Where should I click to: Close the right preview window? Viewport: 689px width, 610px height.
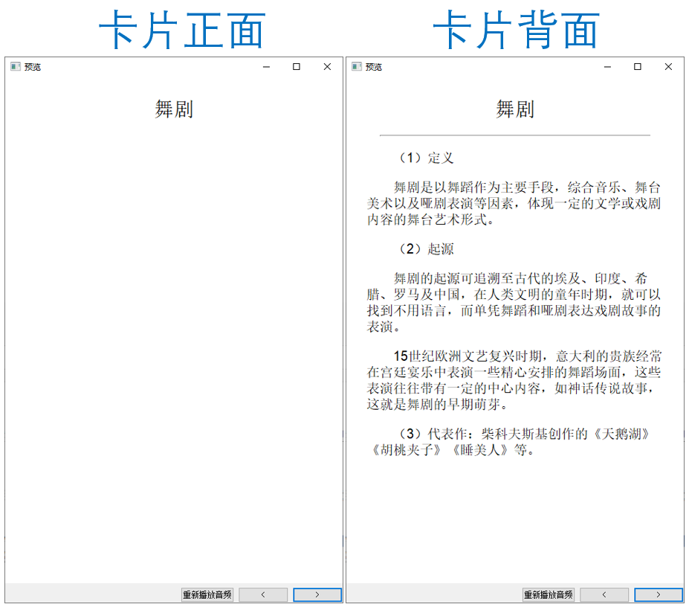[668, 67]
